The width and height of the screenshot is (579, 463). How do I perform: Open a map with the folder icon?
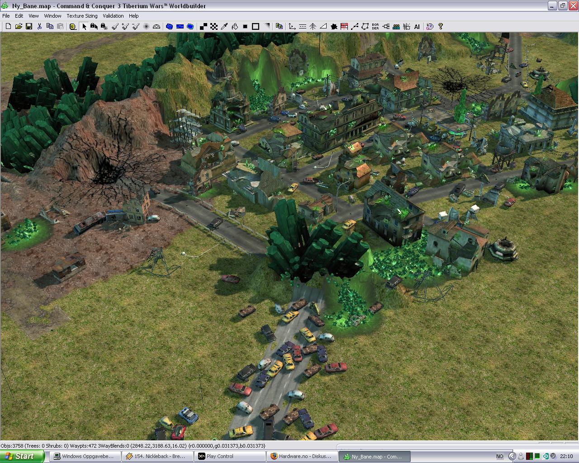coord(19,26)
